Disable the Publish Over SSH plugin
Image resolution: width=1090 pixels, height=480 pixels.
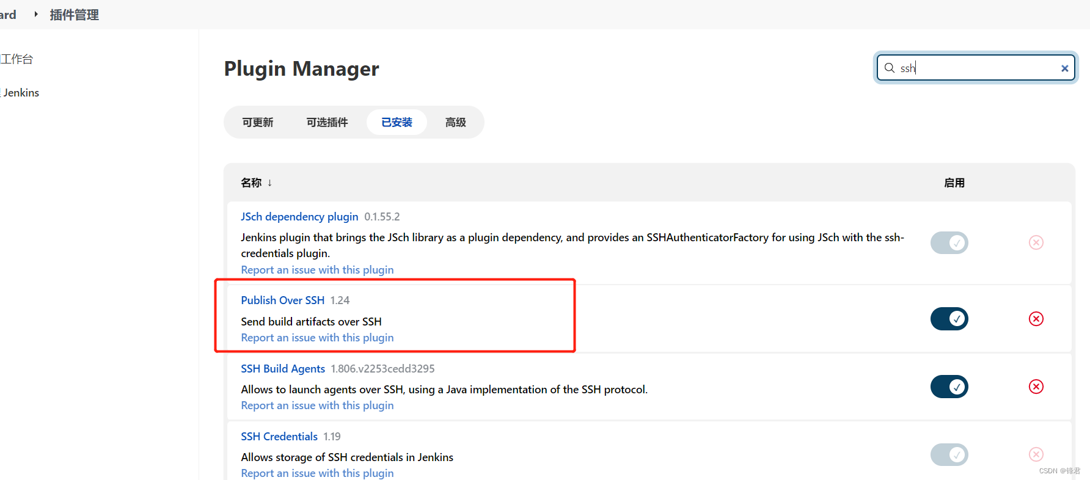(x=949, y=319)
